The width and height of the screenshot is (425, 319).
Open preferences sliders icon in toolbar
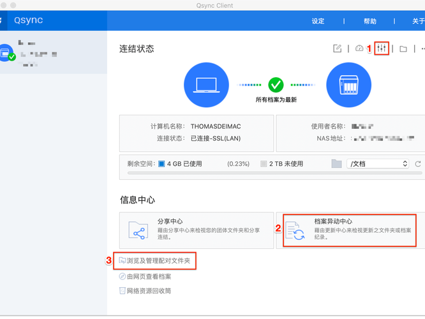[382, 48]
